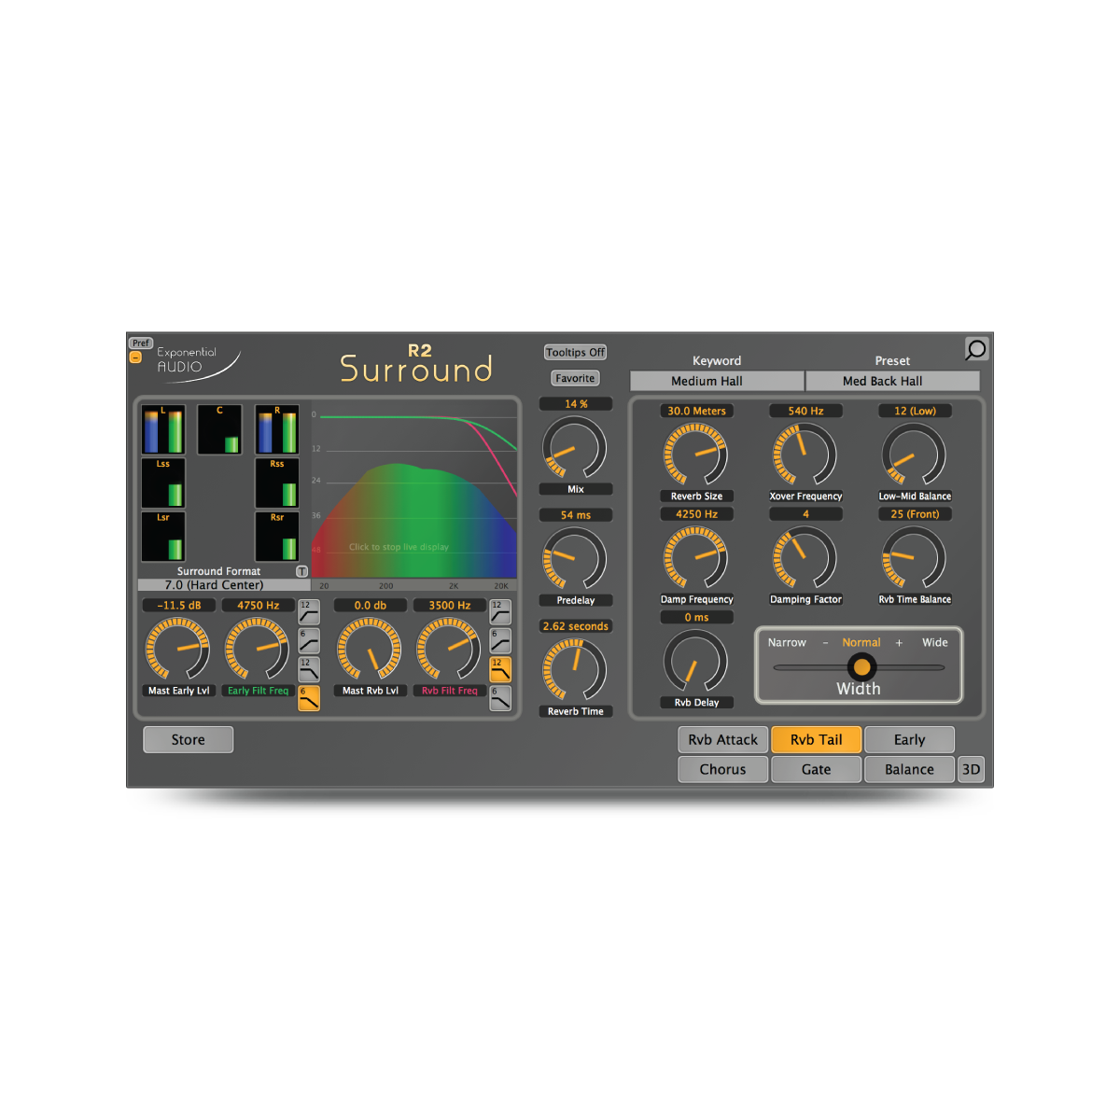Toggle the Favorite preset button
This screenshot has height=1120, width=1120.
[x=575, y=378]
